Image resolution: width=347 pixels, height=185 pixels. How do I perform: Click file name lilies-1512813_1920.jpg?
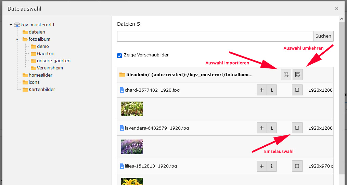click(151, 166)
